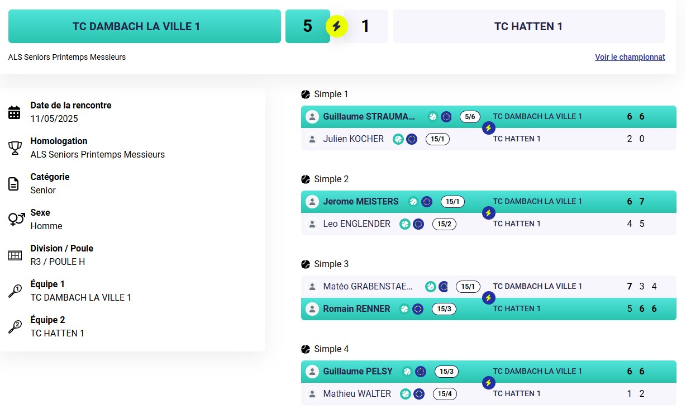
Task: Open player Mathieu WALTER
Action: (357, 394)
